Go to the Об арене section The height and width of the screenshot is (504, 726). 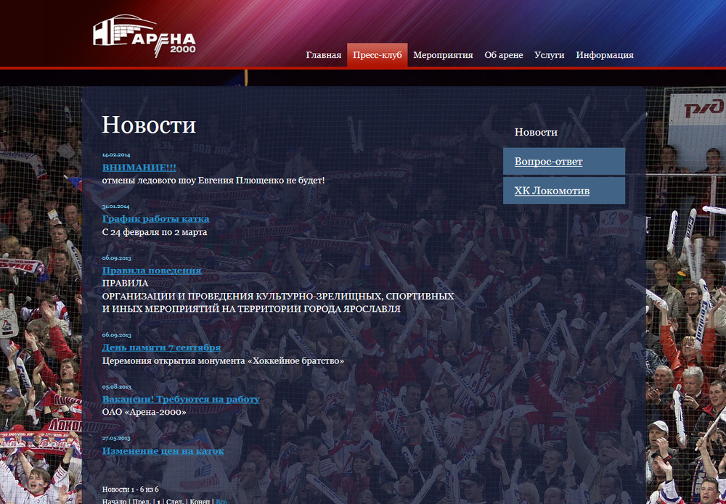click(x=504, y=55)
